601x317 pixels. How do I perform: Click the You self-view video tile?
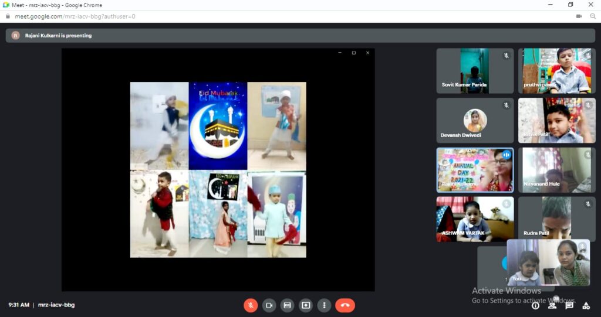tap(549, 263)
